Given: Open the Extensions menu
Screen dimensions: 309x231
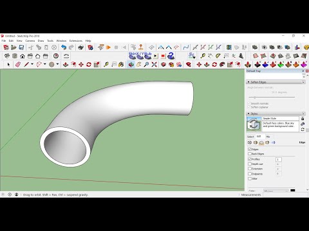Looking at the screenshot, I should tap(76, 40).
